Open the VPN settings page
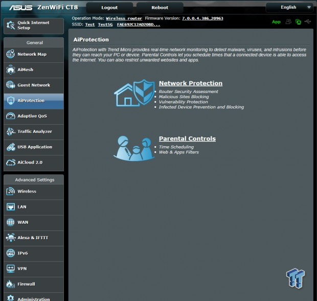 click(x=34, y=269)
